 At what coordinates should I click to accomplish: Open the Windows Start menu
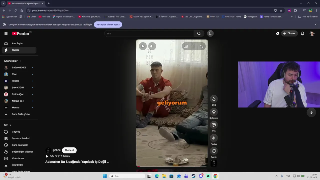(105, 176)
